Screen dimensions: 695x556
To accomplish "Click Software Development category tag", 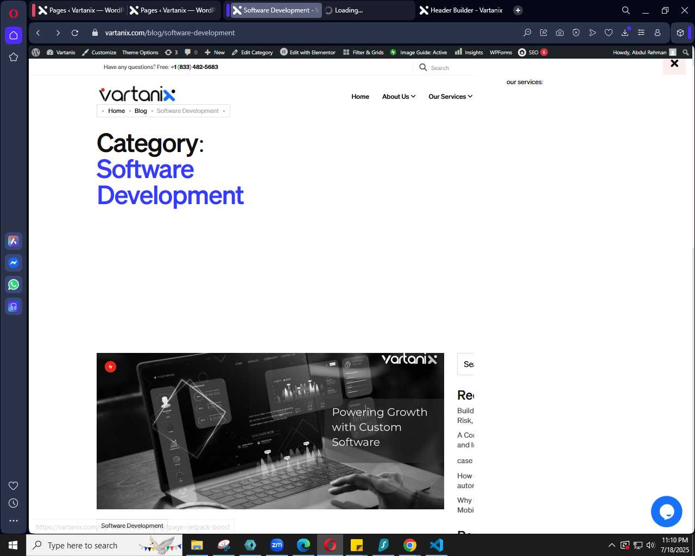I will [132, 526].
